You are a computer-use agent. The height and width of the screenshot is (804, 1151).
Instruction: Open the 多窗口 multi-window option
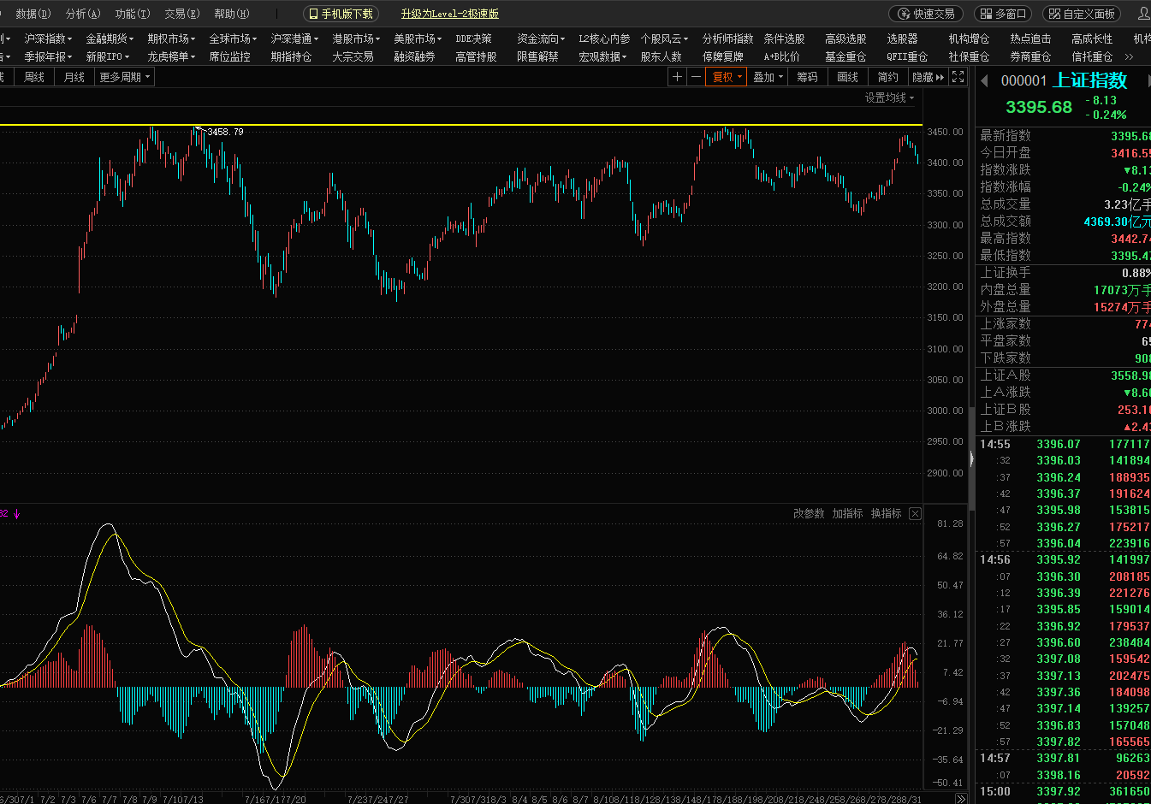(1004, 14)
